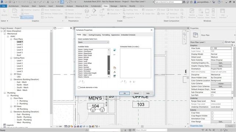Toggle the Annotation Crop checkbox
The height and width of the screenshot is (132, 236).
click(x=212, y=118)
